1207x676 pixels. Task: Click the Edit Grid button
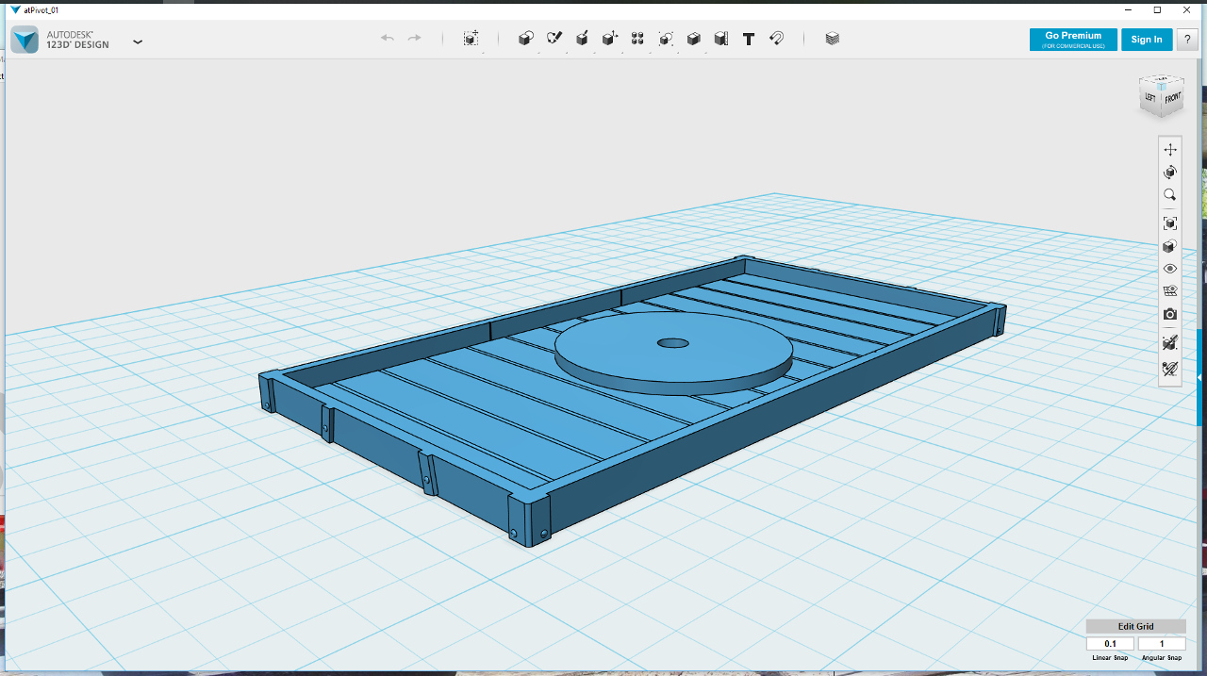point(1135,626)
